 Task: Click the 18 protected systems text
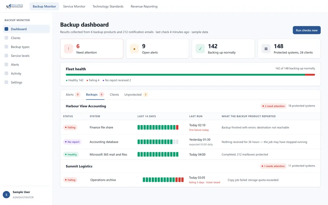tap(302, 106)
